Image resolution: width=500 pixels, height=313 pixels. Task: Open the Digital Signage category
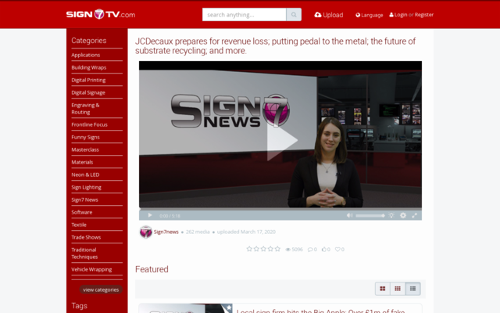pyautogui.click(x=88, y=92)
